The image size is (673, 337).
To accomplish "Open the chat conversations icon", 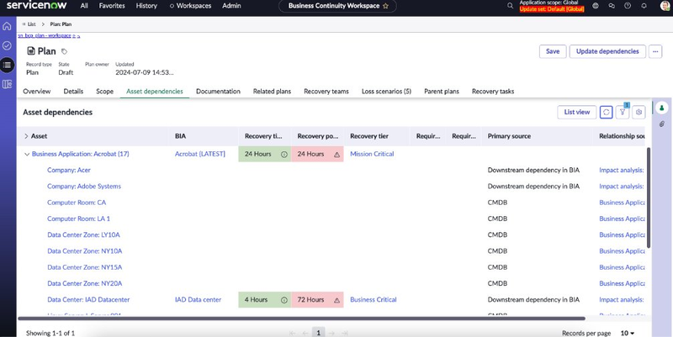I will (x=612, y=6).
